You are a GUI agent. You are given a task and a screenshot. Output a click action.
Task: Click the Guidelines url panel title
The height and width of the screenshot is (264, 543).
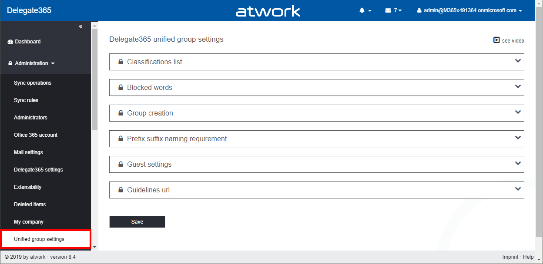(148, 190)
